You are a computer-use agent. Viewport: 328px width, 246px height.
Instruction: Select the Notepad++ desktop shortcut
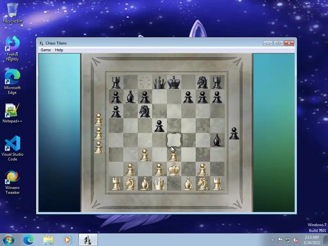pos(12,113)
